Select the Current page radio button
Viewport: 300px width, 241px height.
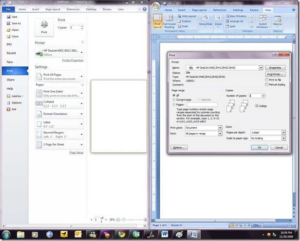point(174,100)
